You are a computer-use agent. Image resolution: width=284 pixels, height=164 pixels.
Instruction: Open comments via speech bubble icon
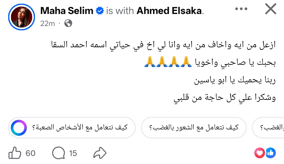(58, 153)
